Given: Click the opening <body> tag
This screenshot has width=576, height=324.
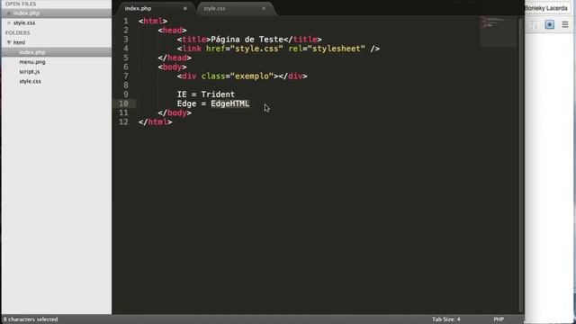Looking at the screenshot, I should point(172,67).
